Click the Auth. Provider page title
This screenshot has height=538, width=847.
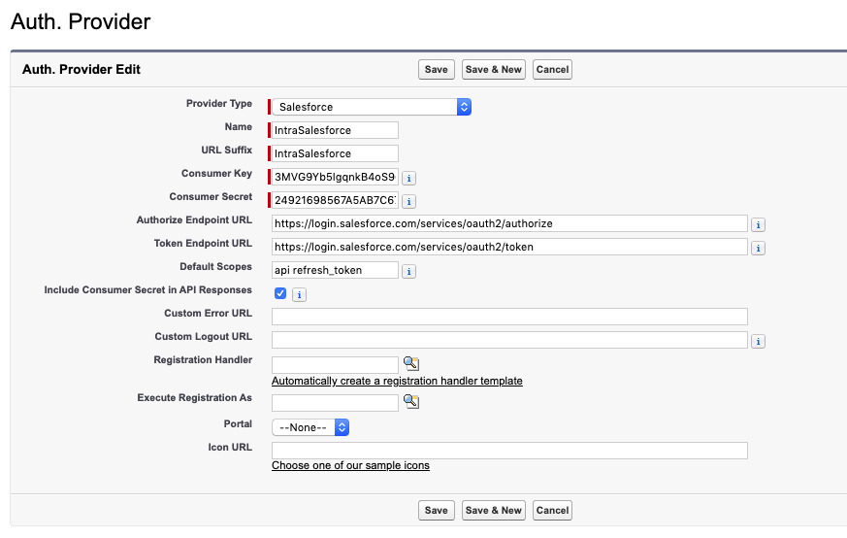(x=81, y=21)
